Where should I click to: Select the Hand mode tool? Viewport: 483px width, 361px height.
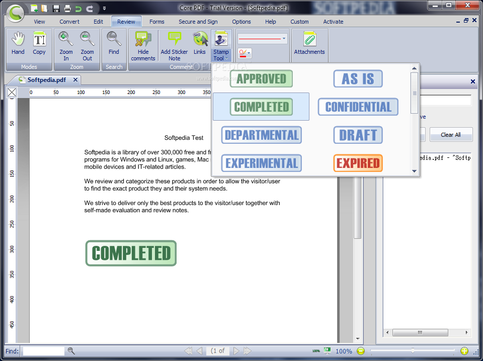pos(18,43)
